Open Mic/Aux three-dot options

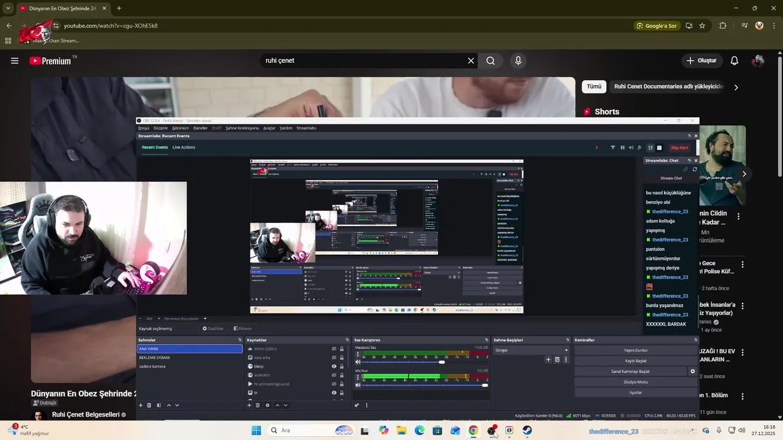click(x=358, y=377)
